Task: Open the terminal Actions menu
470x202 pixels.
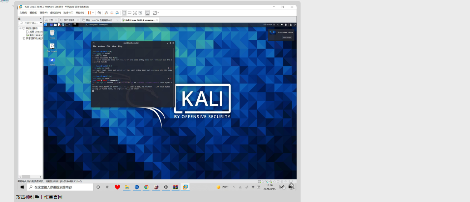Action: pyautogui.click(x=102, y=46)
